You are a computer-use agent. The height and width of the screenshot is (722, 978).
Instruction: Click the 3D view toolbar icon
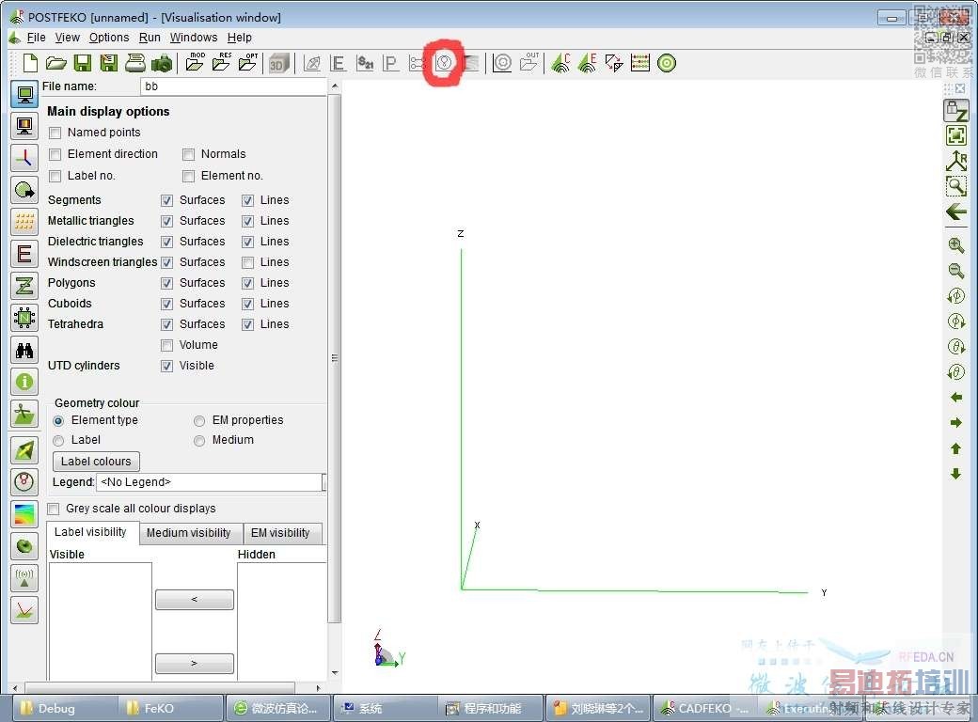tap(278, 64)
